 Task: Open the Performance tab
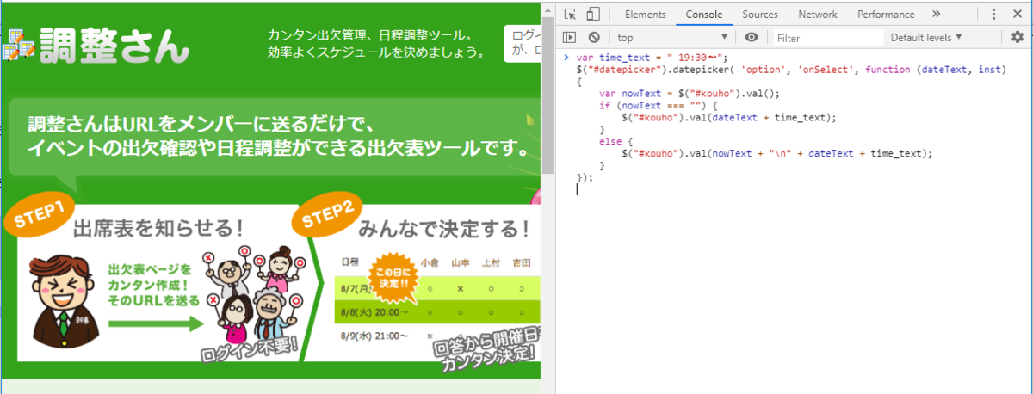(886, 14)
